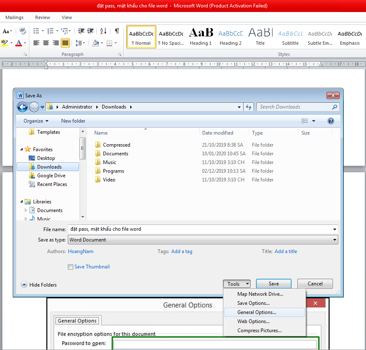366x350 pixels.
Task: Collapse the Libraries tree group
Action: (x=22, y=201)
